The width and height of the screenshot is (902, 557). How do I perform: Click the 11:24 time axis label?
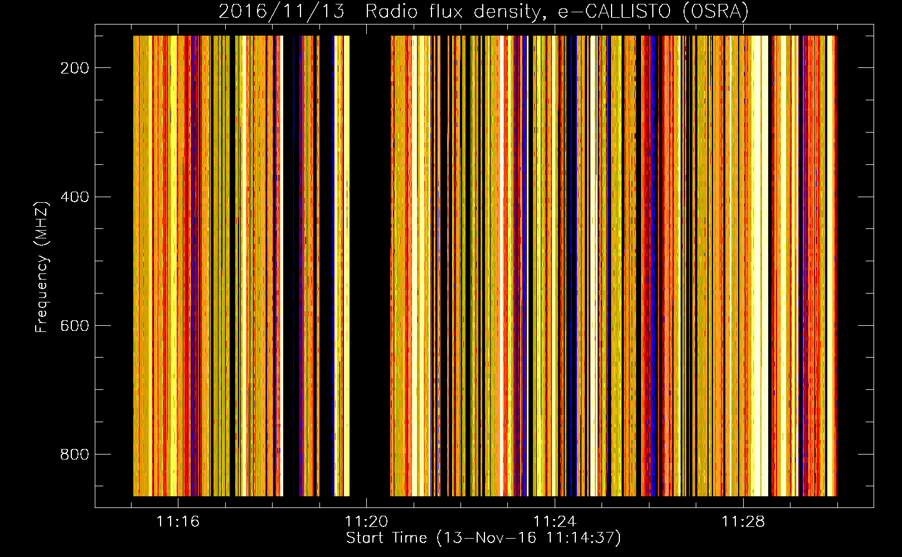point(555,522)
